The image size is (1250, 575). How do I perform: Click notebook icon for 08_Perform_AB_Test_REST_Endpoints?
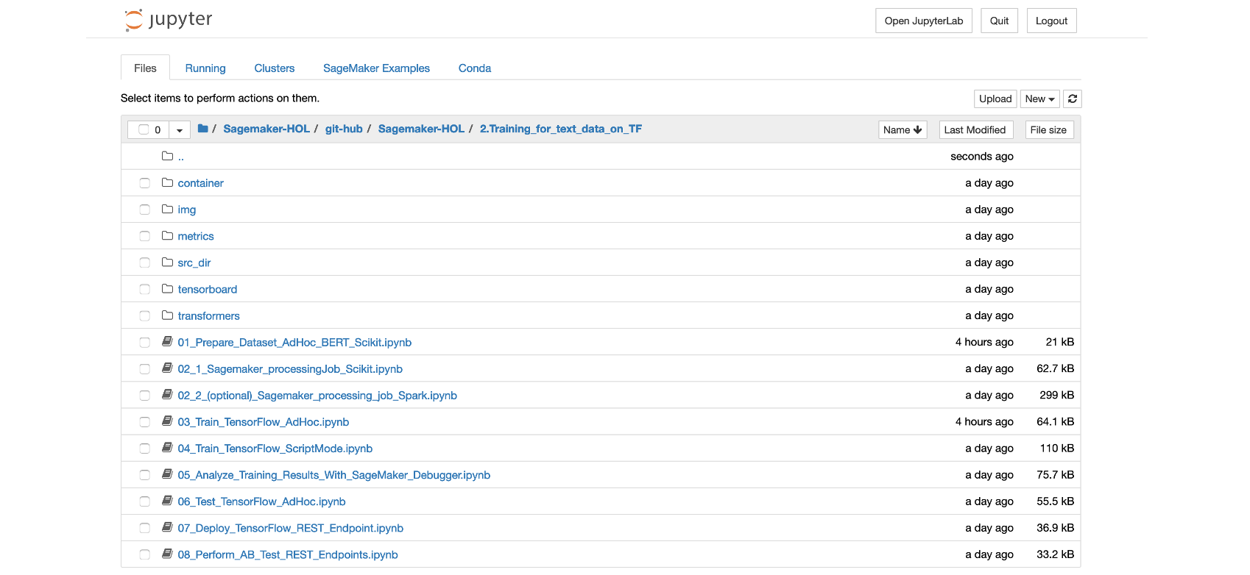pyautogui.click(x=167, y=554)
